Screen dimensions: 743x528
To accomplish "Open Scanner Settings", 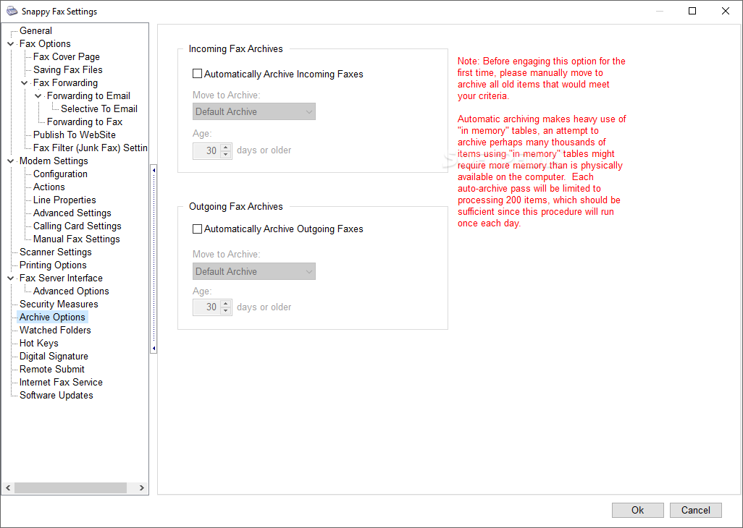I will pyautogui.click(x=56, y=252).
